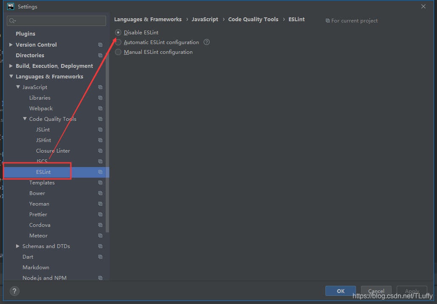The image size is (437, 304).
Task: Click project-level icon beside Version Control
Action: click(100, 45)
